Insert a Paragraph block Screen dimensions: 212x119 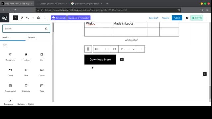click(10, 57)
